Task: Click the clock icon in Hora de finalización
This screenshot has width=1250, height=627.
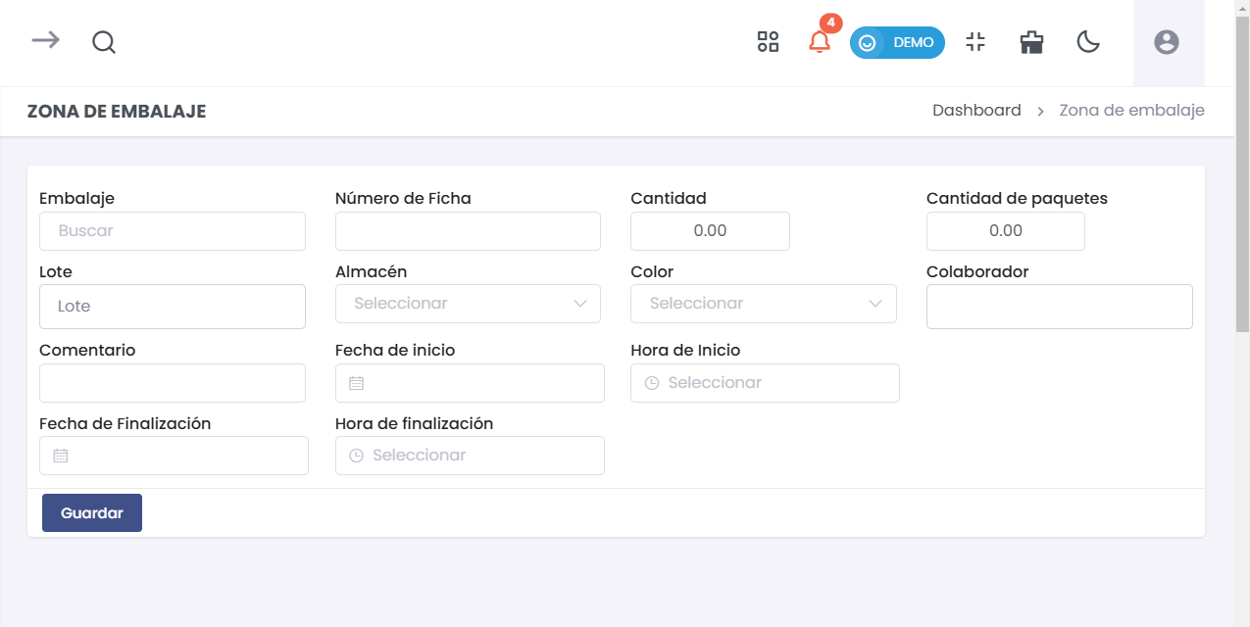Action: coord(357,455)
